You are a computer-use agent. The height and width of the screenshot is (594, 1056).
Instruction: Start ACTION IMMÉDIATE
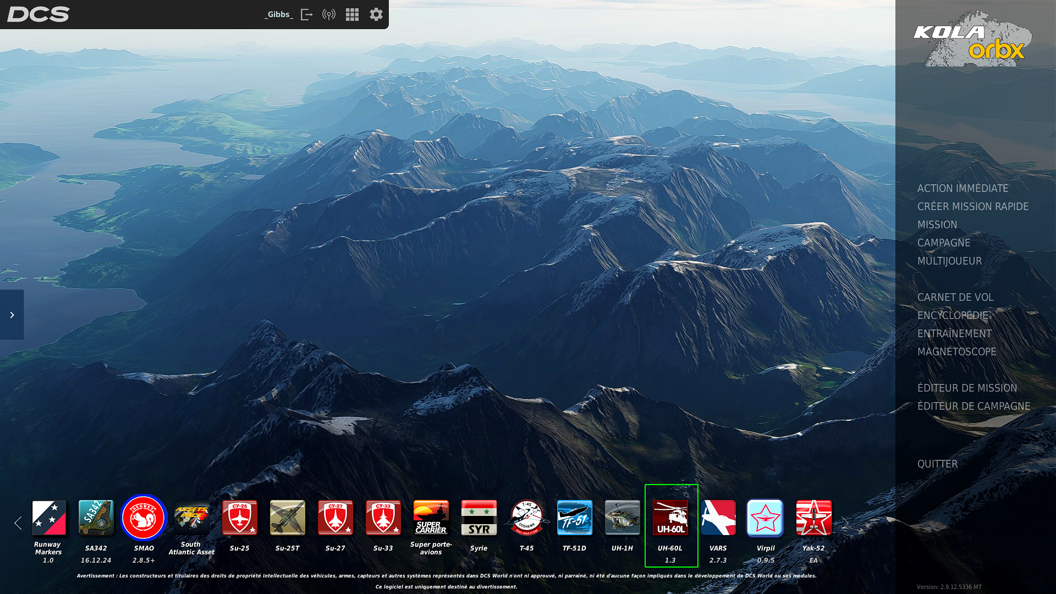tap(963, 189)
